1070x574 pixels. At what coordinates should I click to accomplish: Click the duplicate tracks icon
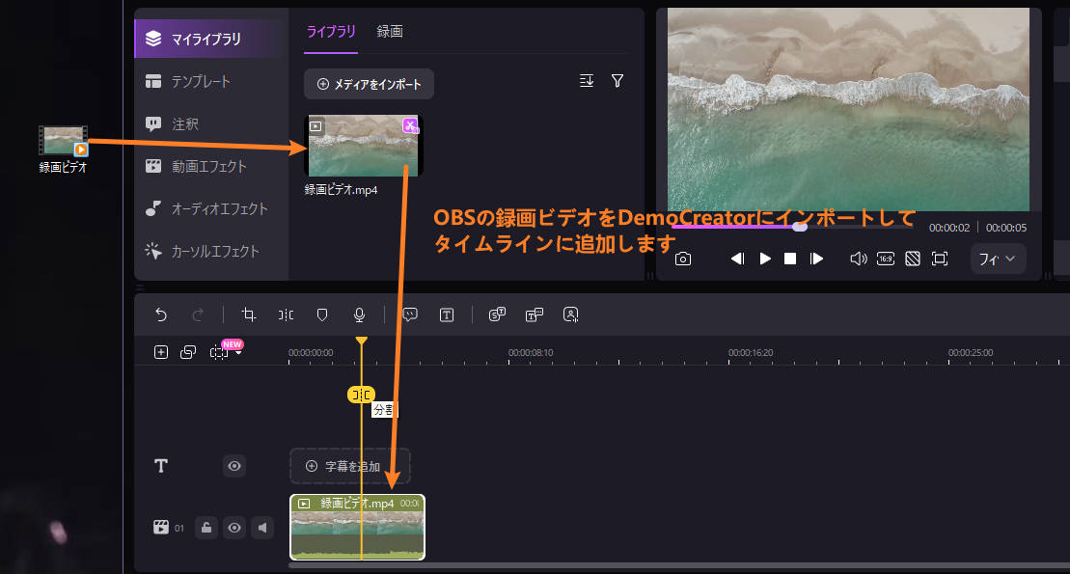point(188,352)
